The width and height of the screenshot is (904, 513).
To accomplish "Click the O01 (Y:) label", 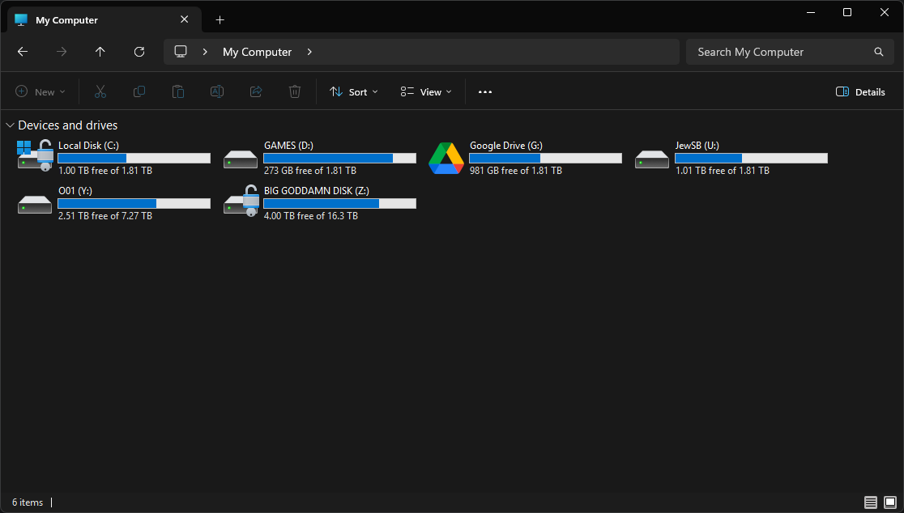I will [x=75, y=191].
